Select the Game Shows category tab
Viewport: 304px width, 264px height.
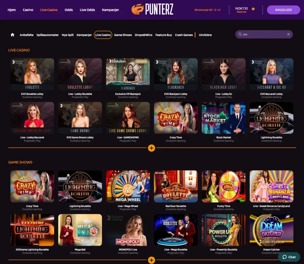point(123,35)
